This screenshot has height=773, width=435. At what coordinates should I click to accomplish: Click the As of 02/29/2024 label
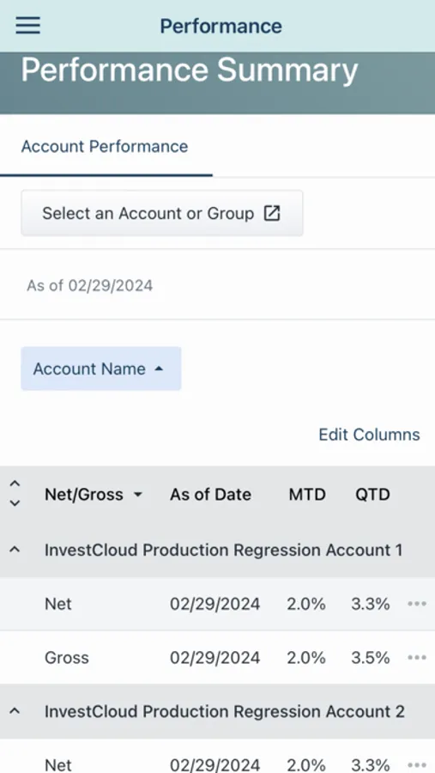tap(90, 285)
